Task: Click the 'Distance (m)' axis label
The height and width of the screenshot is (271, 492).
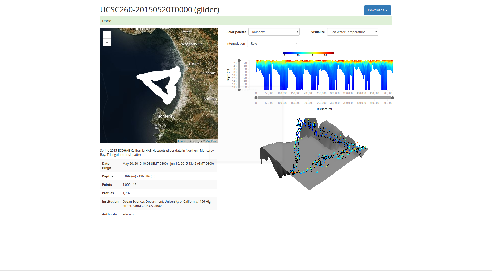Action: (x=324, y=109)
